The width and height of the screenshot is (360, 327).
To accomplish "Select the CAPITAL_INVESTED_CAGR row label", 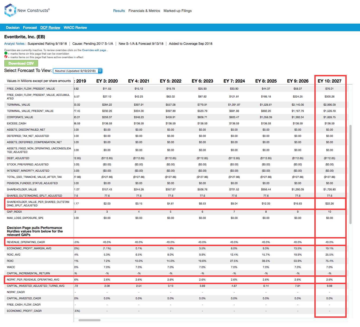I will pos(24,298).
